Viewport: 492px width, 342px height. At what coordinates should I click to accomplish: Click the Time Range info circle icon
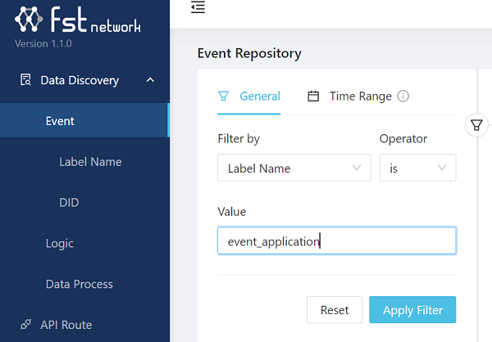403,97
